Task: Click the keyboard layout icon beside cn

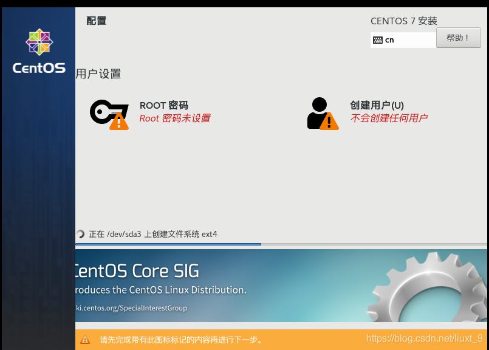Action: 378,40
